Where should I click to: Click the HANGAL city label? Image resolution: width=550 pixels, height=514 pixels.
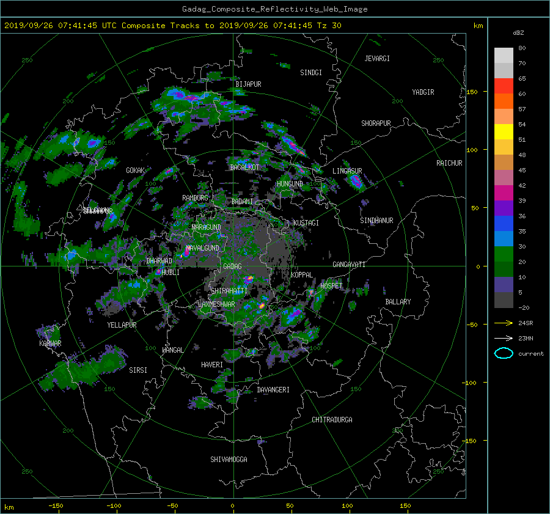point(172,350)
